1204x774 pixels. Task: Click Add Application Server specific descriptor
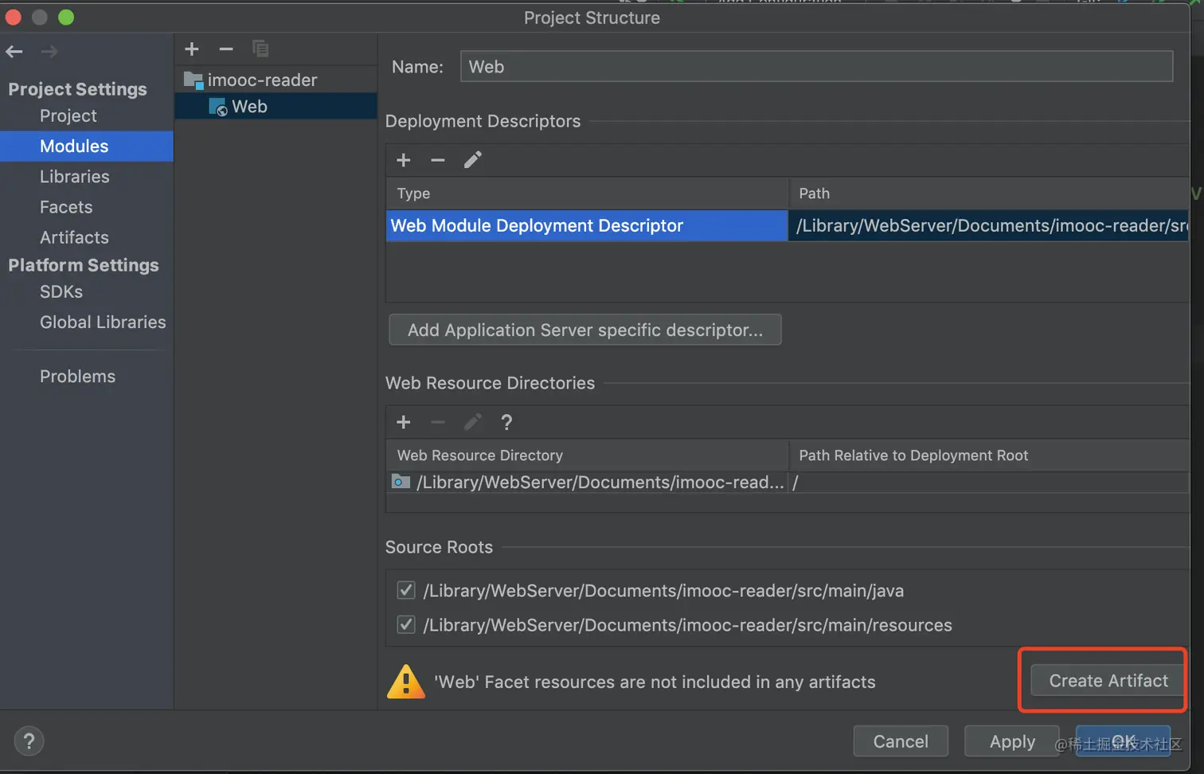[x=585, y=330]
